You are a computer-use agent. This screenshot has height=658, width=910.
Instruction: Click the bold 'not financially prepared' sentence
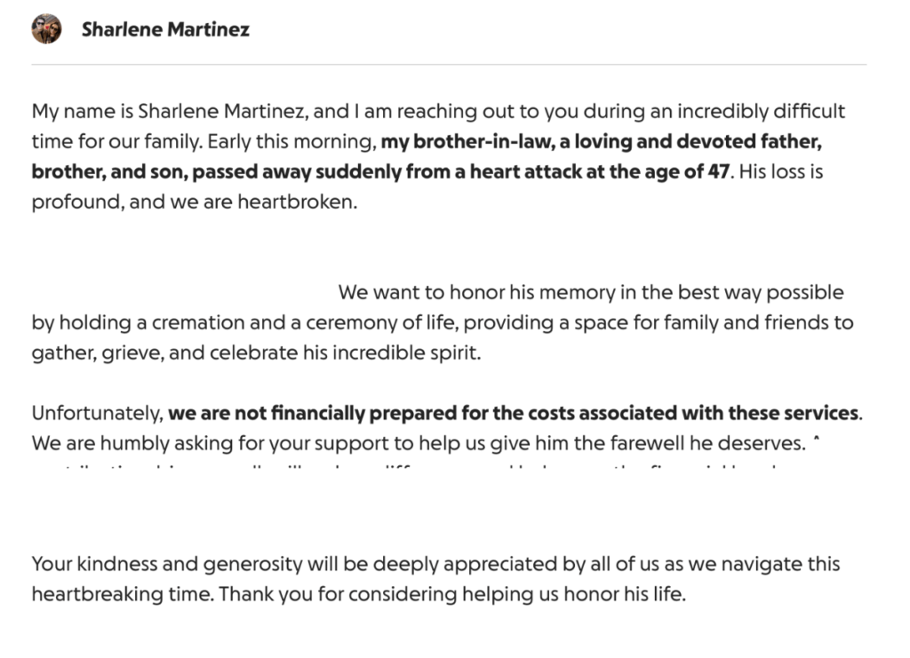(514, 413)
